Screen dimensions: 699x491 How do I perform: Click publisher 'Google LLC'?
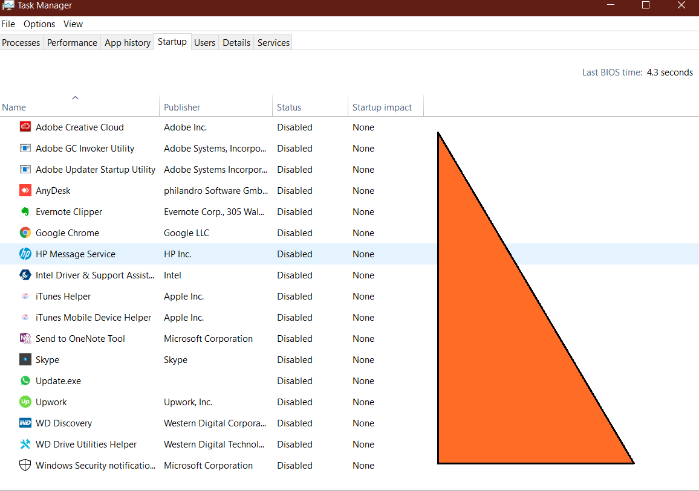(186, 233)
